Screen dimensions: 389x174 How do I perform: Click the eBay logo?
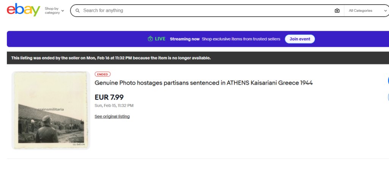tap(23, 10)
